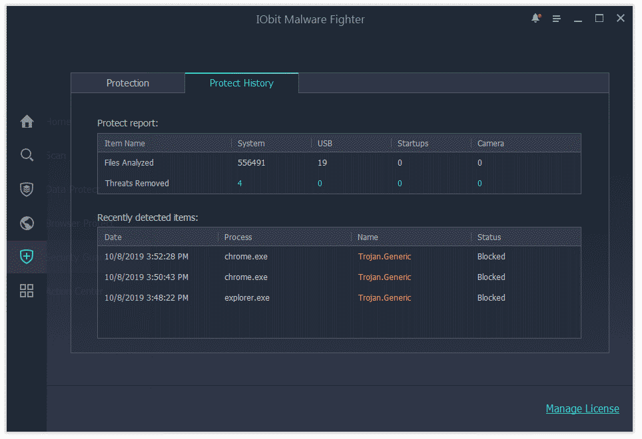
Task: Select the 10/8/2019 3:50:43 PM detection row
Action: [x=146, y=277]
